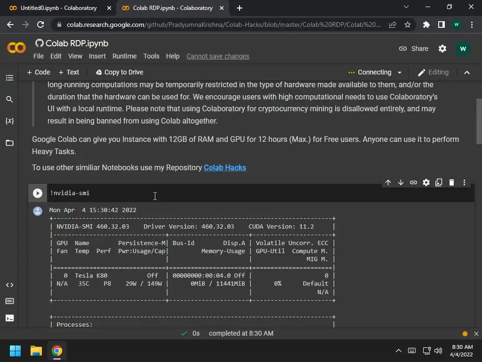This screenshot has height=362, width=482.
Task: Open more cell actions menu
Action: click(464, 182)
